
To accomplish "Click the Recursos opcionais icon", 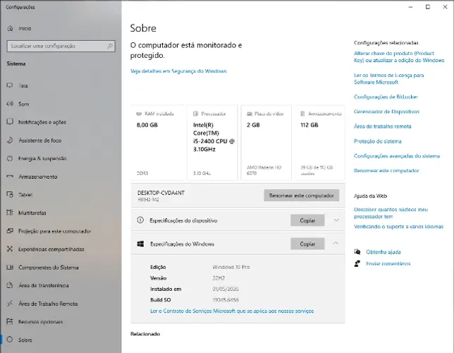I will coord(10,321).
